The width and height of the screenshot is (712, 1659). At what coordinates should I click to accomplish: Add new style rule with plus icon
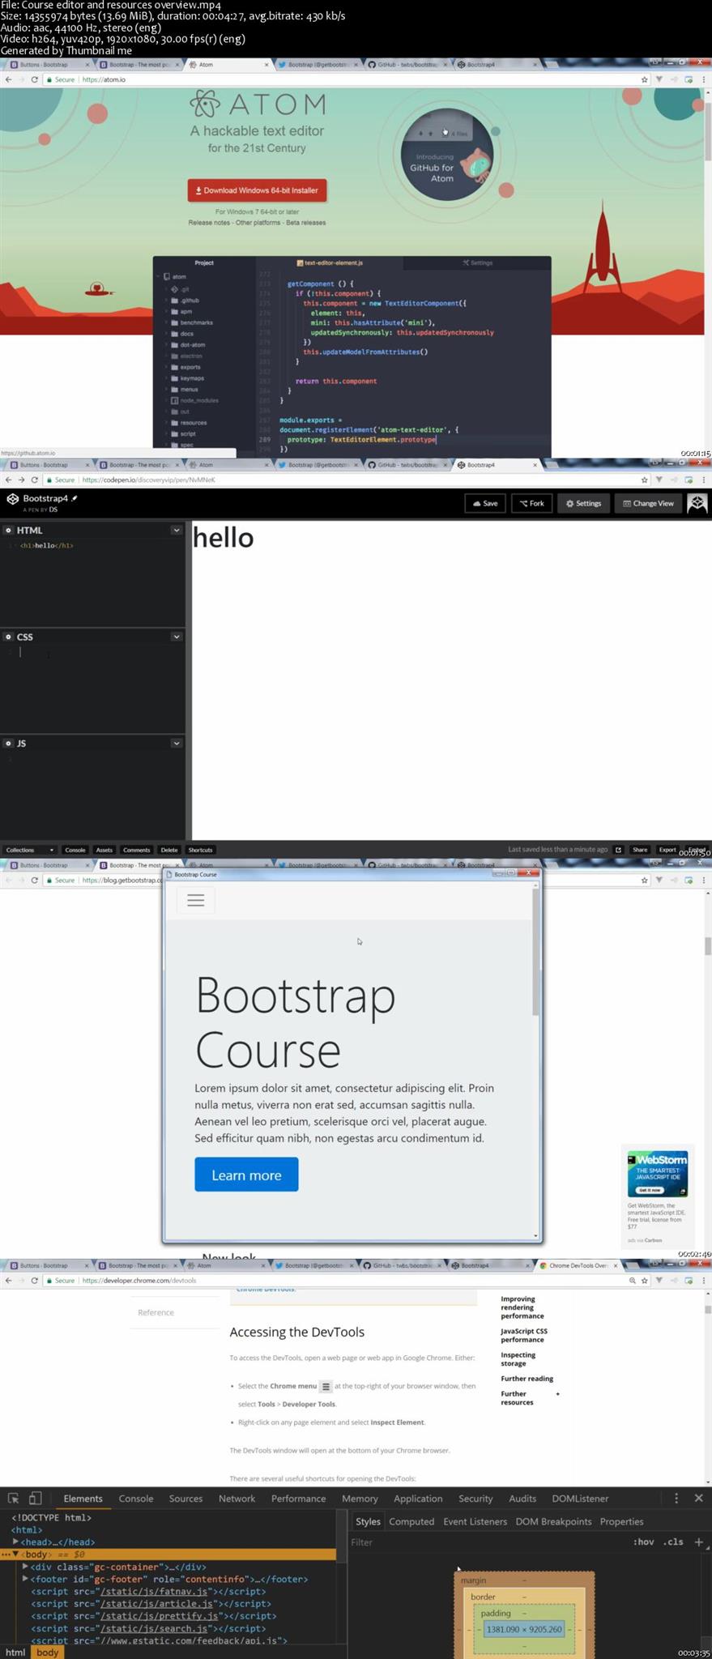click(x=698, y=1542)
